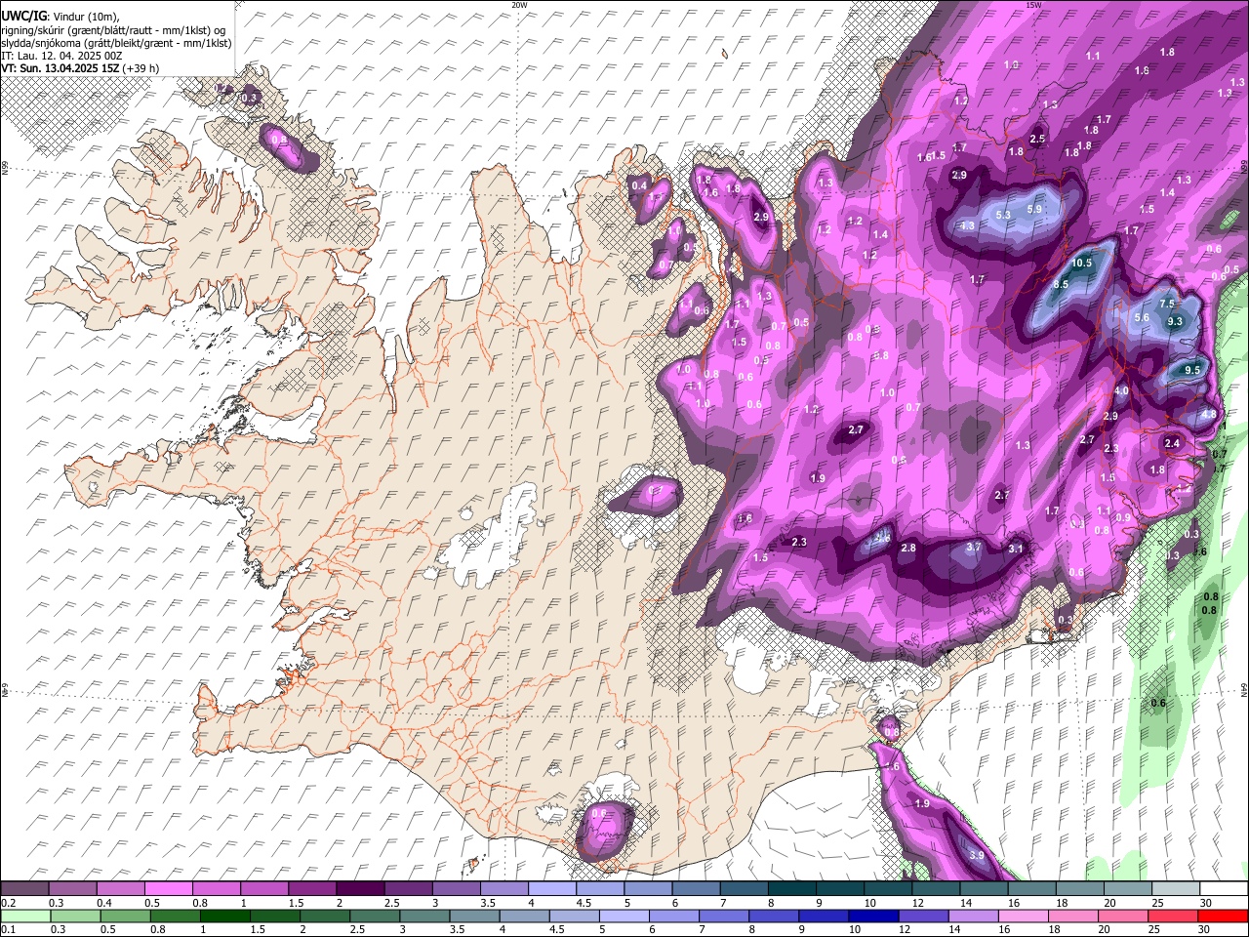This screenshot has width=1249, height=937.
Task: Click the 7.5 precipitation value on the map
Action: (1167, 305)
